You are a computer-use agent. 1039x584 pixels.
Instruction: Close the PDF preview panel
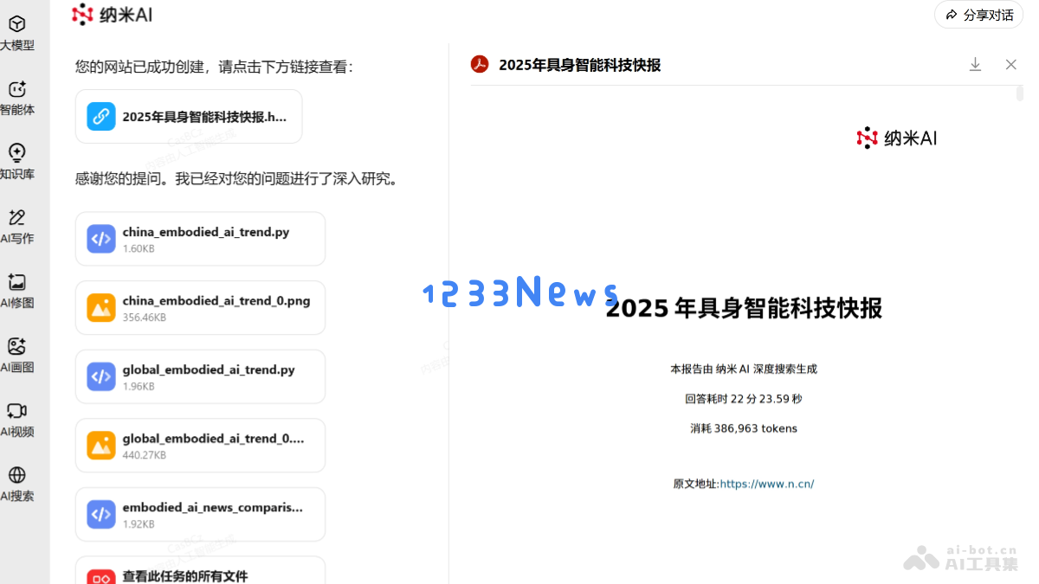click(x=1010, y=65)
